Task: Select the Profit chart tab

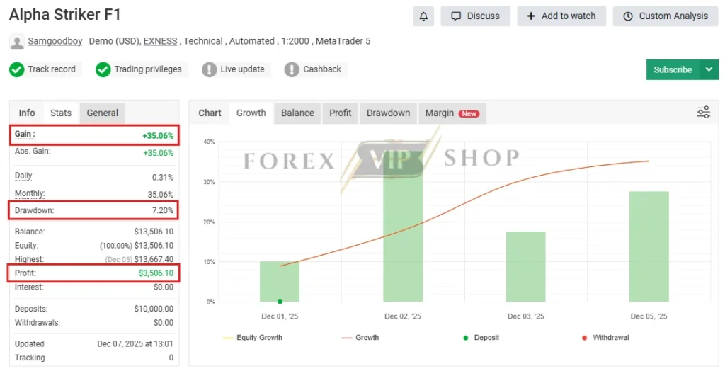Action: click(341, 113)
